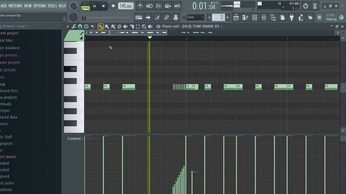346x194 pixels.
Task: Open the VIEW menu
Action: click(x=28, y=6)
